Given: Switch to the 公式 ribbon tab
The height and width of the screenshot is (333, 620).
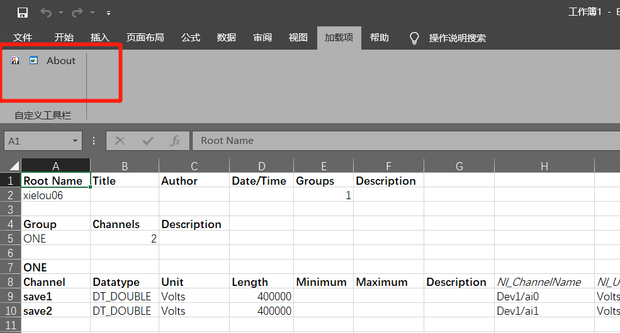Looking at the screenshot, I should (x=191, y=38).
